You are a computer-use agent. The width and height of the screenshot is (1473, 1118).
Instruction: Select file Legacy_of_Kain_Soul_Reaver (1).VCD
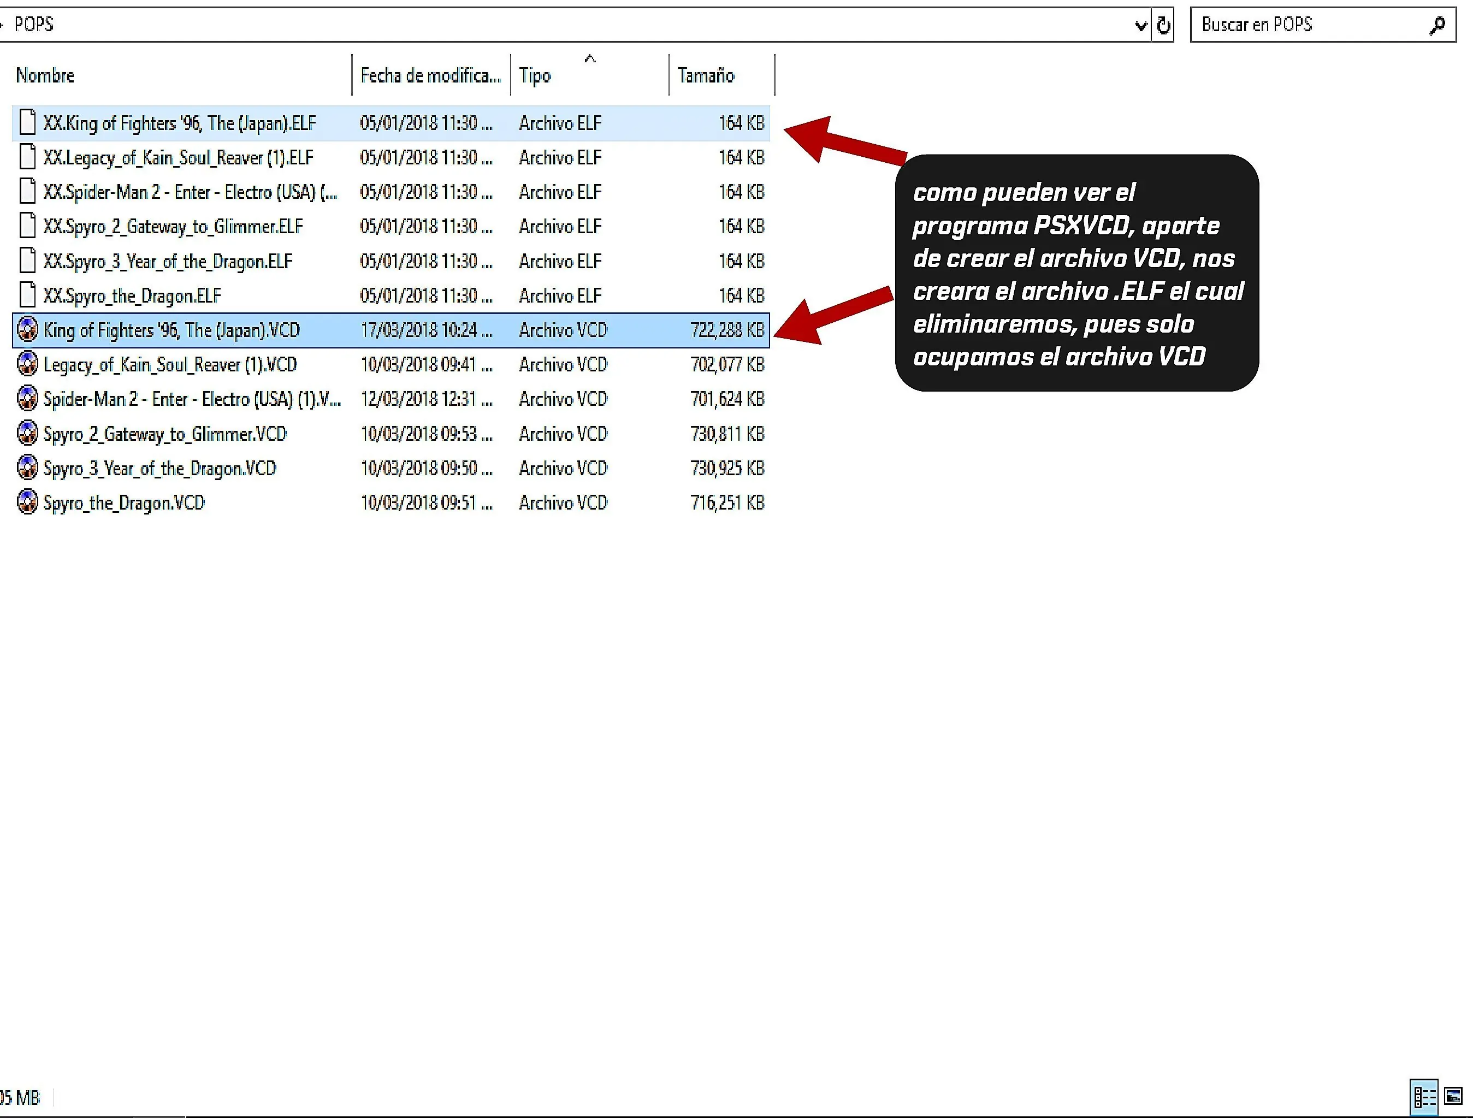(391, 364)
